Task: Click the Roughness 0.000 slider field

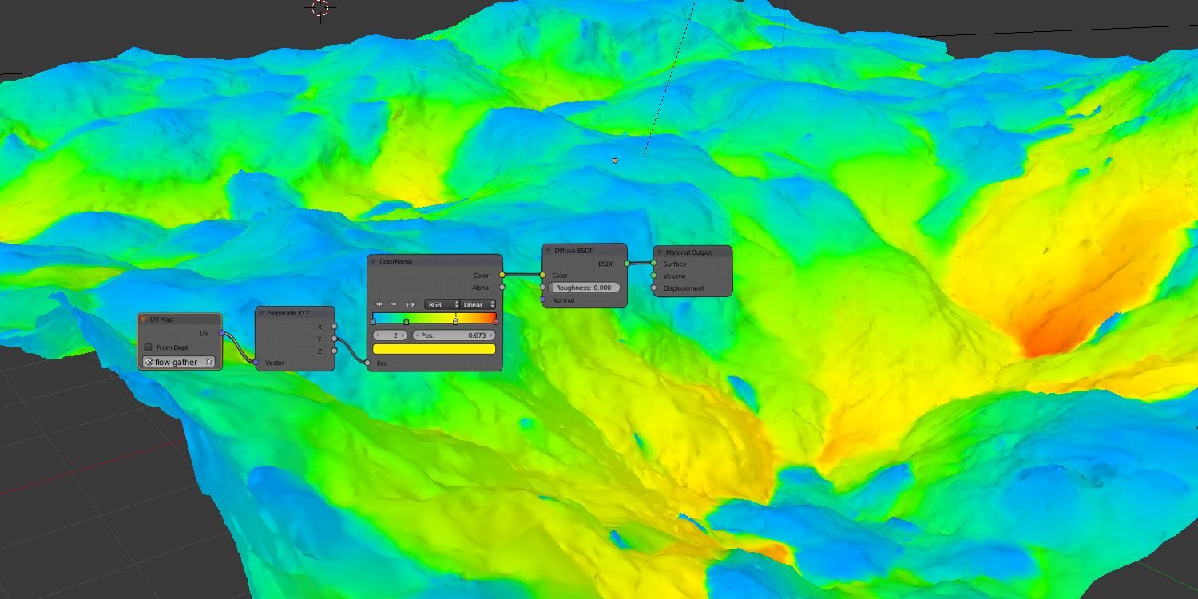Action: [x=584, y=288]
